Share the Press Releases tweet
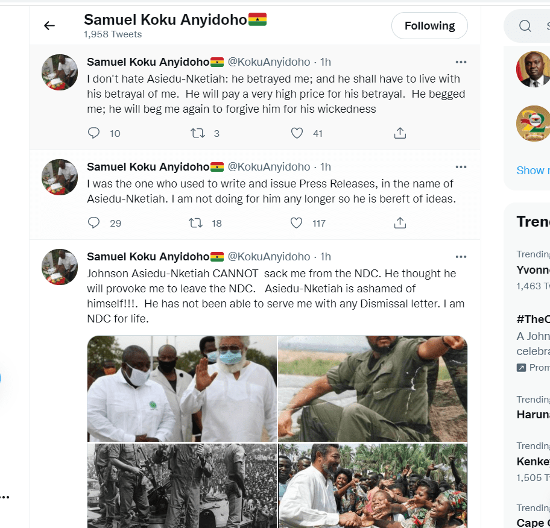The width and height of the screenshot is (550, 528). click(x=400, y=223)
